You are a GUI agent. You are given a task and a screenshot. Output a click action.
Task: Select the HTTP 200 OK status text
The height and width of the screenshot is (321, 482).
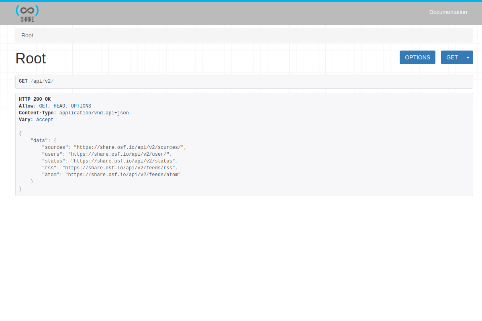pos(35,99)
